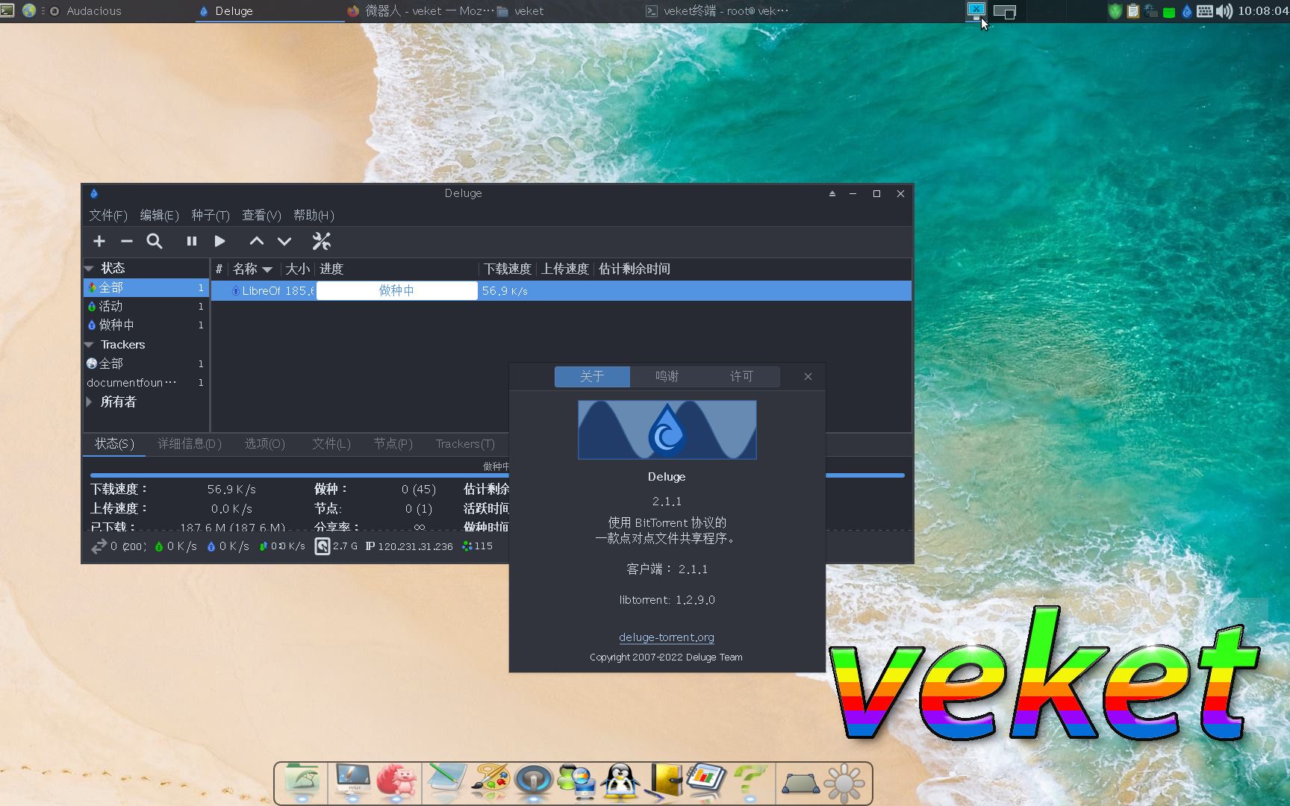The width and height of the screenshot is (1290, 806).
Task: Click the green download speed indicator
Action: pyautogui.click(x=175, y=546)
